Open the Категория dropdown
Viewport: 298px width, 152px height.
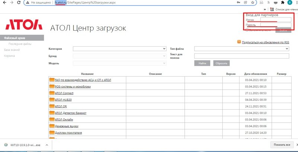click(x=120, y=49)
